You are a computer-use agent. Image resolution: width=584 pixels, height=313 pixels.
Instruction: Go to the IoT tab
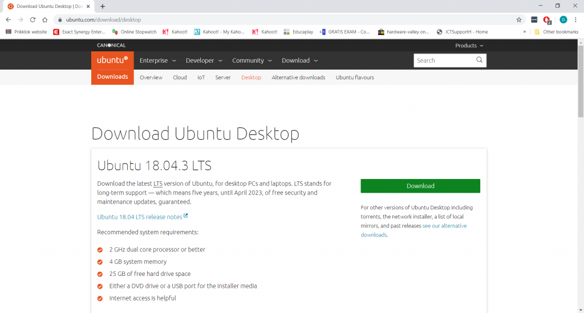201,78
